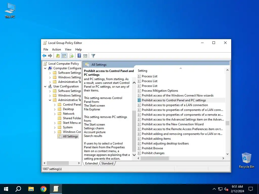Click the Computer Configuration node icon

[50, 68]
